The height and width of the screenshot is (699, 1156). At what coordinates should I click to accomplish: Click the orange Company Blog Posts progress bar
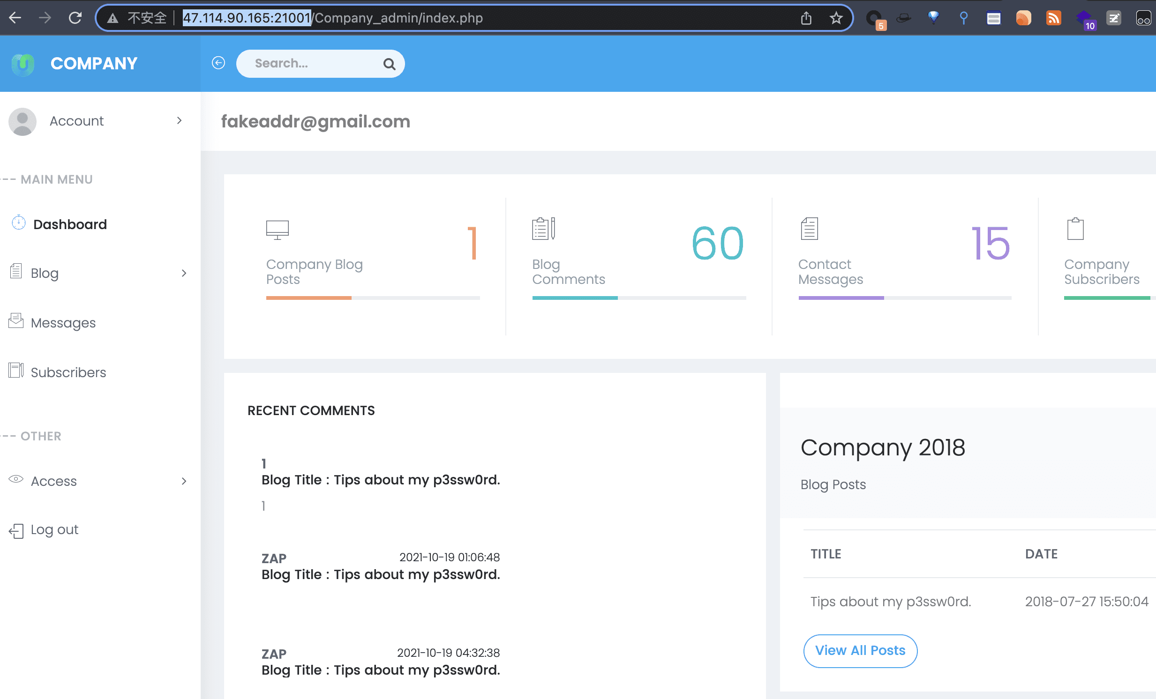309,297
